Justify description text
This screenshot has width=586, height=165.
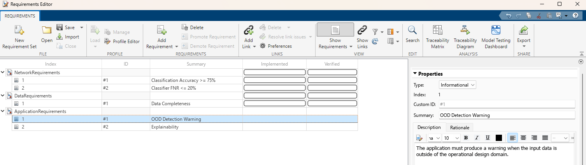(545, 138)
